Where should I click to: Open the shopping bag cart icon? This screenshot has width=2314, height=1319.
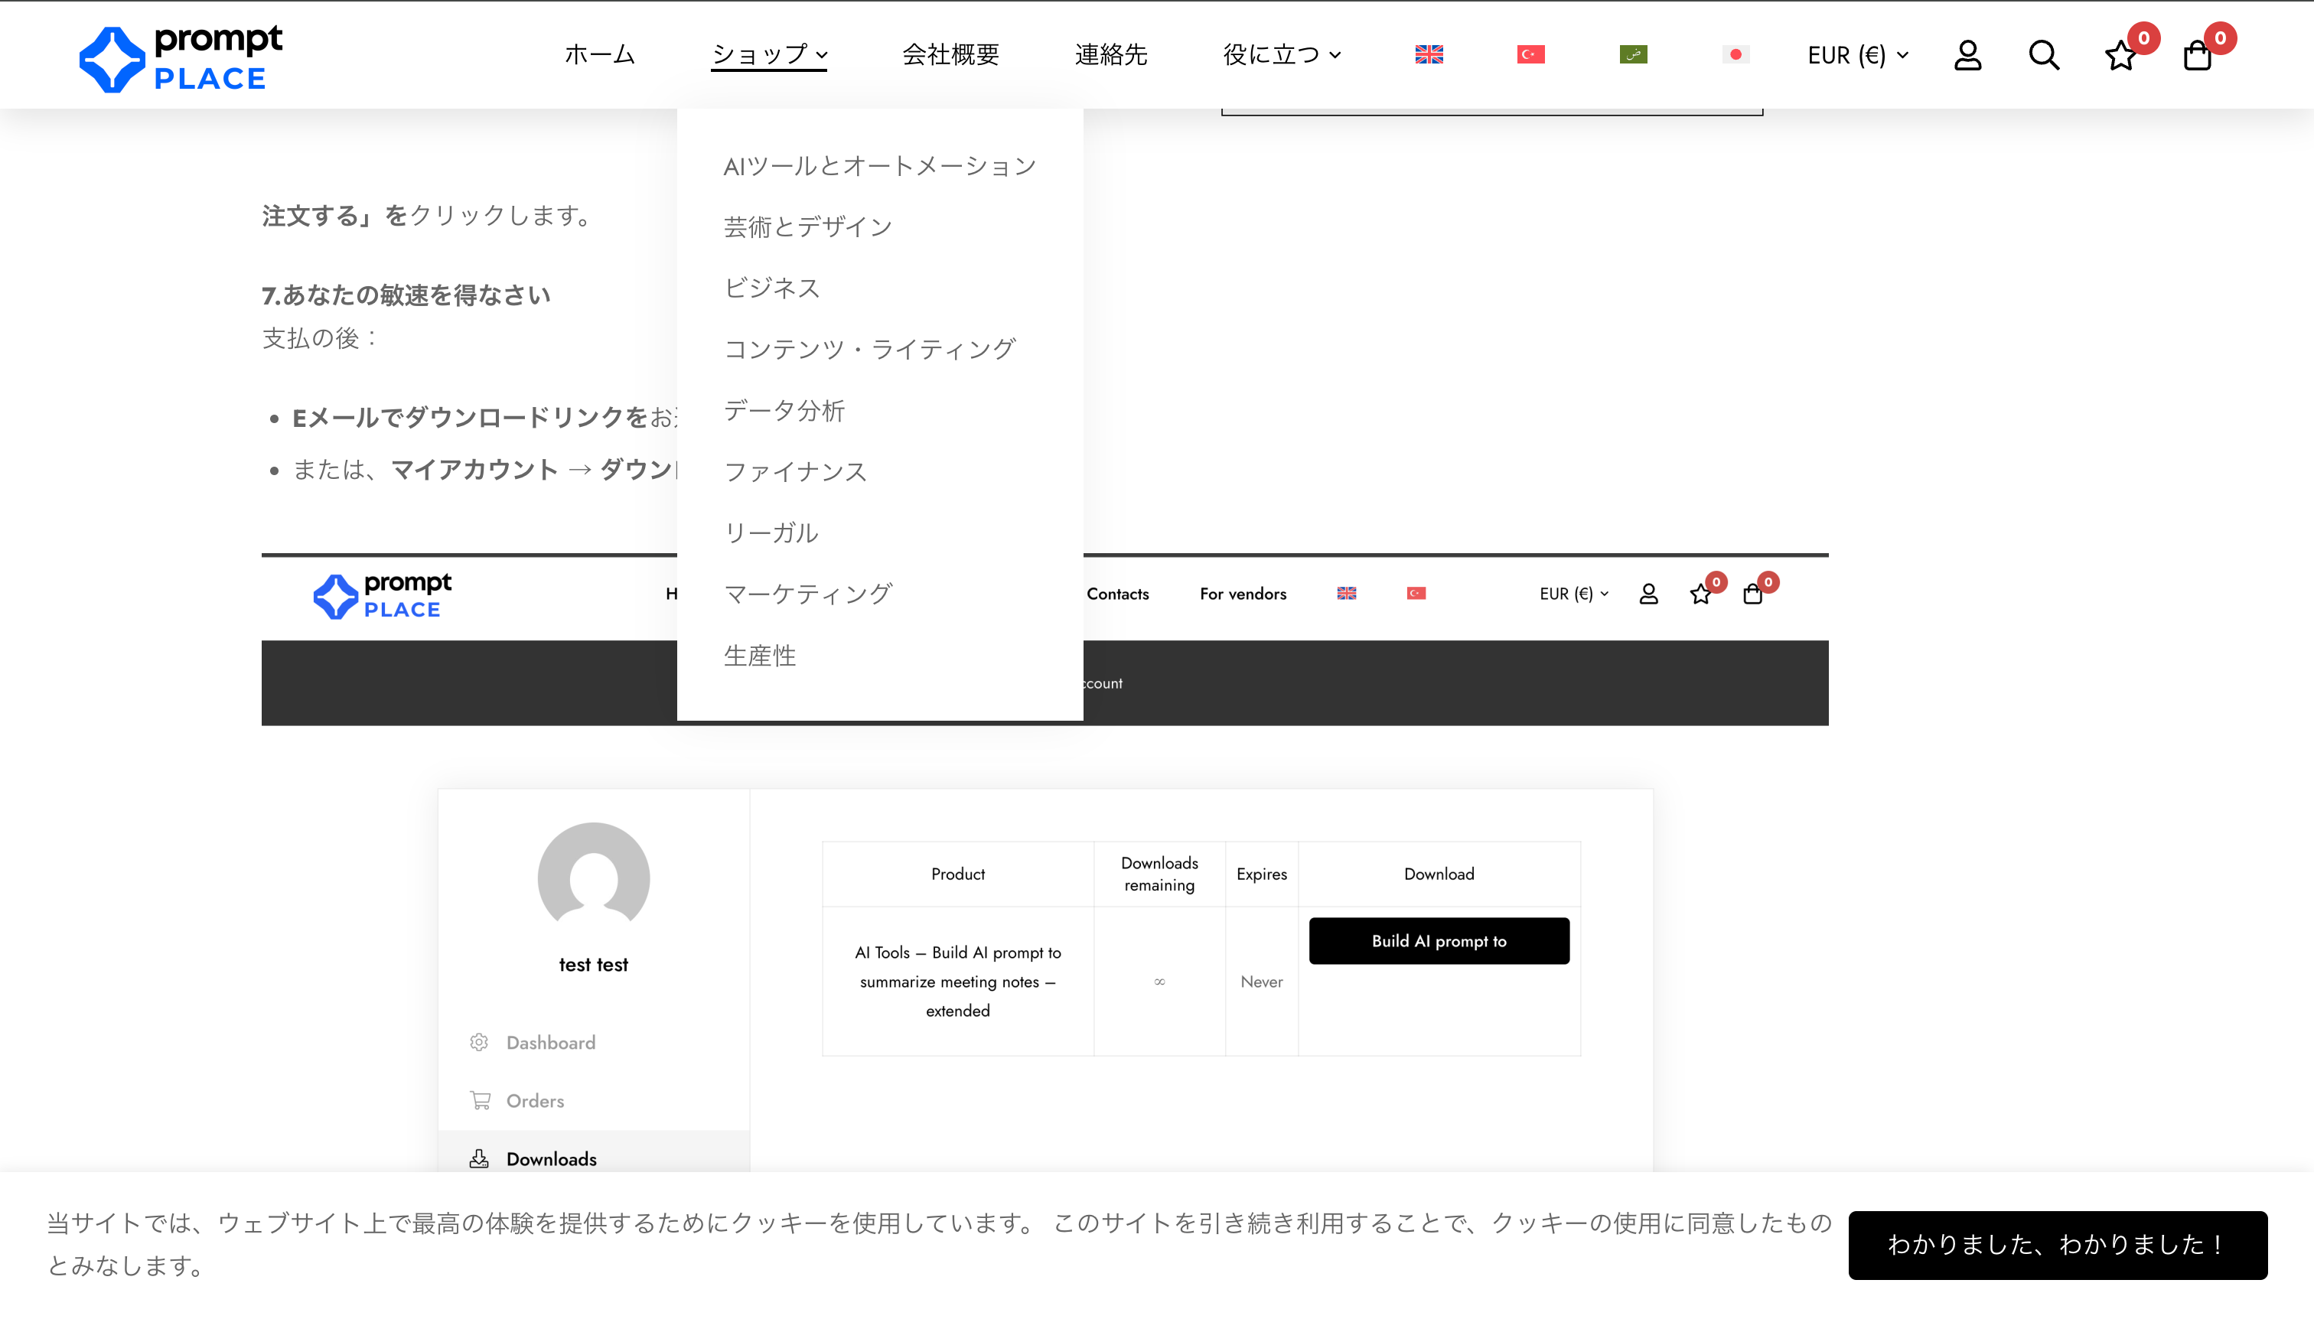point(2196,55)
